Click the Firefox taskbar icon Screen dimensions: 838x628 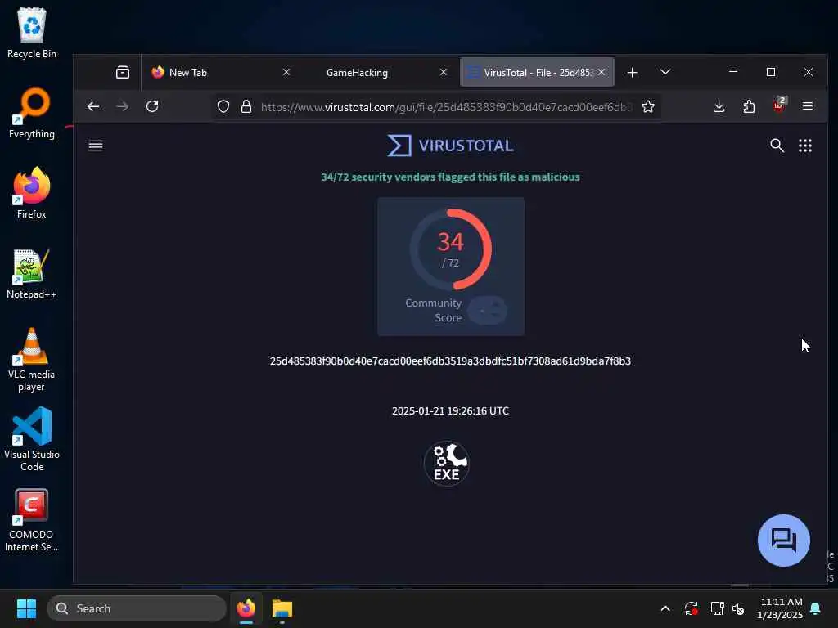[x=246, y=608]
